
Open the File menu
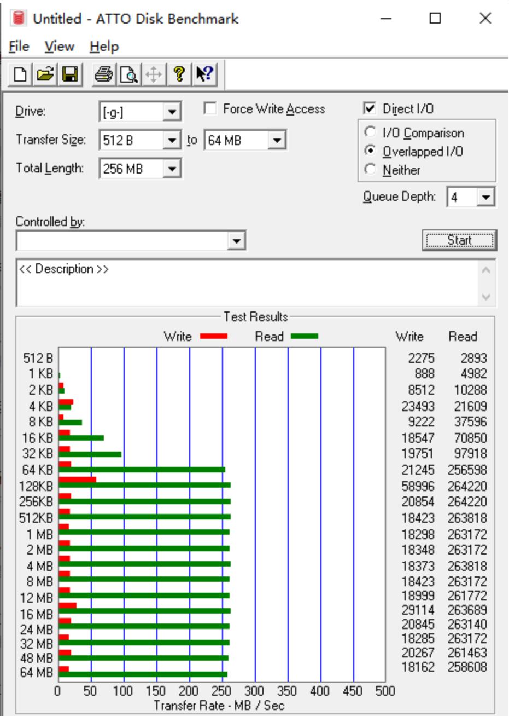tap(19, 47)
